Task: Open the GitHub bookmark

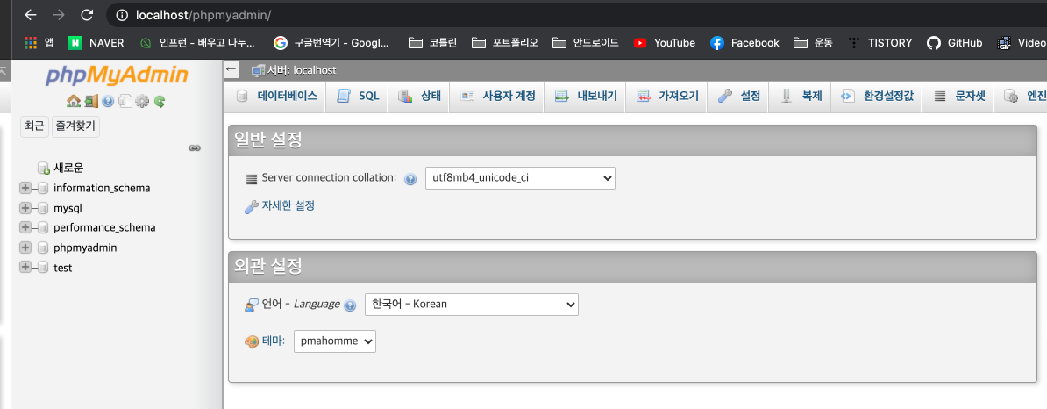Action: 955,43
